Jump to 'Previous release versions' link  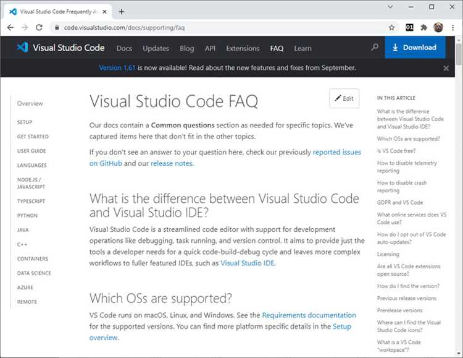click(407, 298)
